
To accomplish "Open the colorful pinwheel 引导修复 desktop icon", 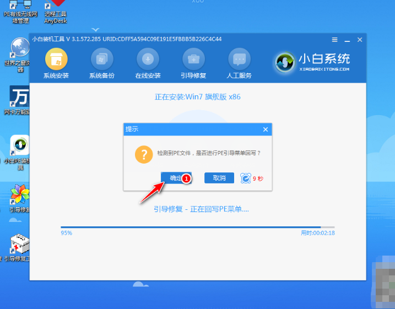I will (x=20, y=199).
